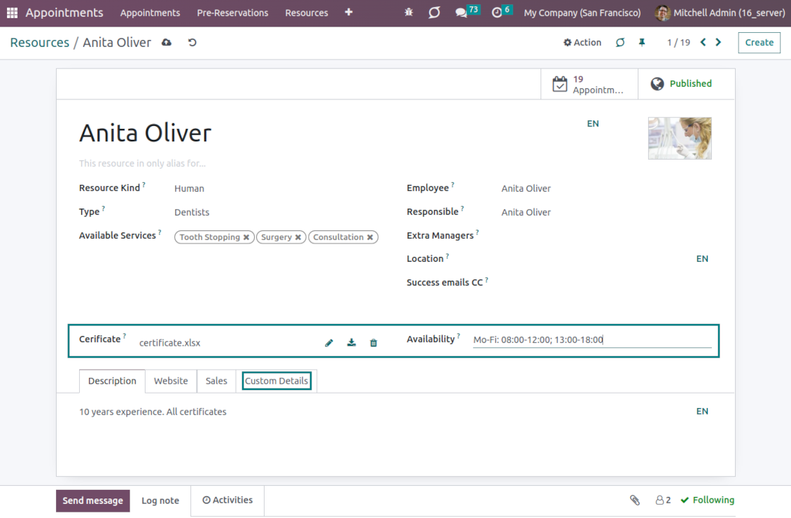This screenshot has width=791, height=518.
Task: Toggle the Published website status
Action: (681, 84)
